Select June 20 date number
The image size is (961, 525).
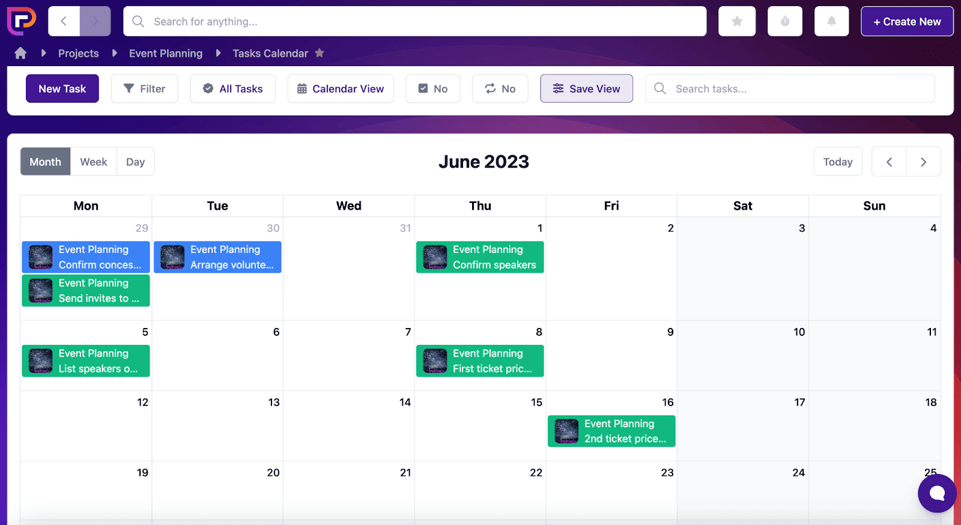click(273, 472)
